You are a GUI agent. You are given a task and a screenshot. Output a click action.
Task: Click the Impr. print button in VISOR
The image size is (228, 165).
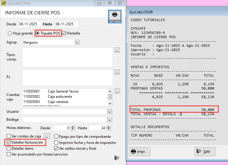pyautogui.click(x=140, y=152)
